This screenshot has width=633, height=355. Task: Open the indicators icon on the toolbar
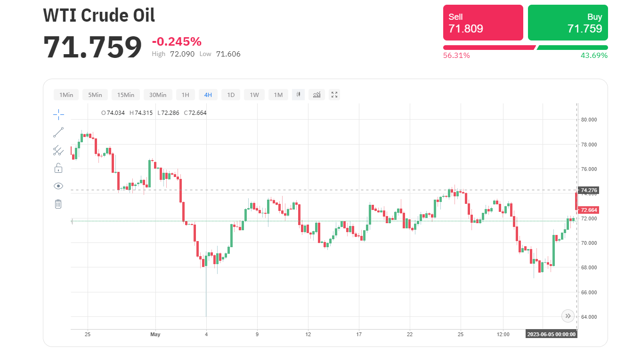coord(316,95)
